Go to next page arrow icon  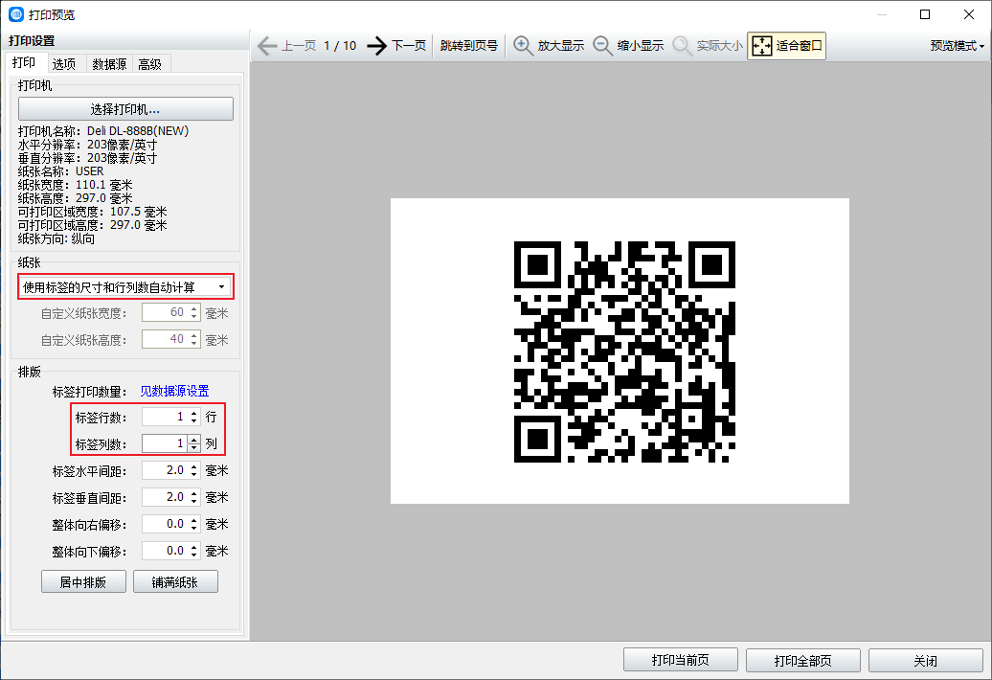pos(376,46)
